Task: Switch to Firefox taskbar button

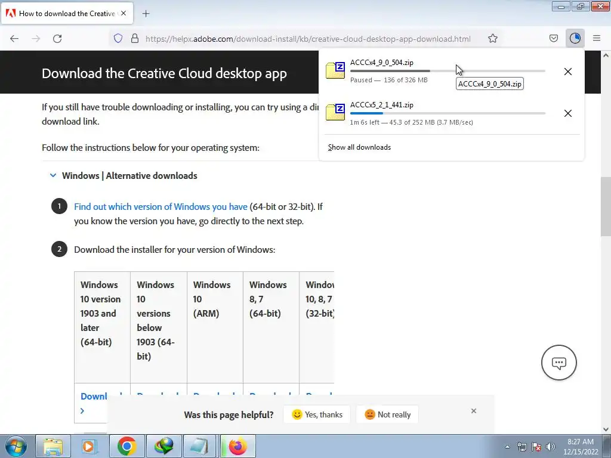Action: tap(237, 446)
